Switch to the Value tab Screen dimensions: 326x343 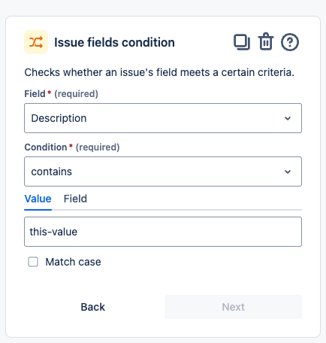[x=38, y=199]
